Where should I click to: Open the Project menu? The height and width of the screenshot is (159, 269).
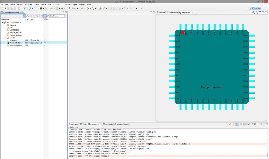(43, 5)
